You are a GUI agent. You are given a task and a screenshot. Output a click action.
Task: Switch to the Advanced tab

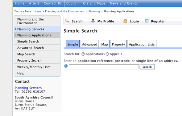point(90,44)
